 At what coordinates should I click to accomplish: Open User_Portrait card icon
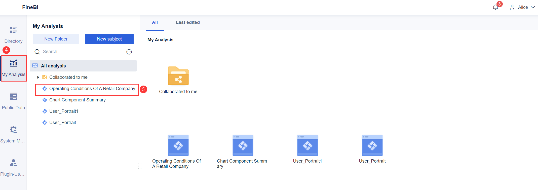[x=372, y=145]
